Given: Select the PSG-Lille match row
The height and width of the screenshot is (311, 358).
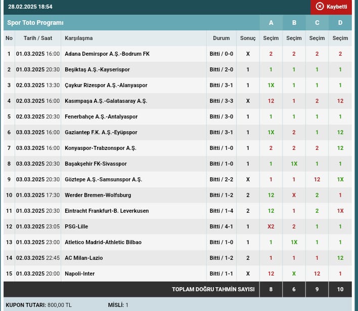Looking at the screenshot, I should click(76, 226).
